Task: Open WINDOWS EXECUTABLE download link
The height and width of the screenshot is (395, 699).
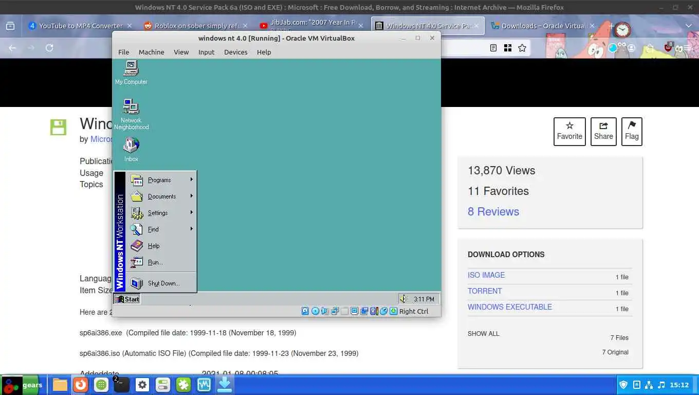Action: coord(510,307)
